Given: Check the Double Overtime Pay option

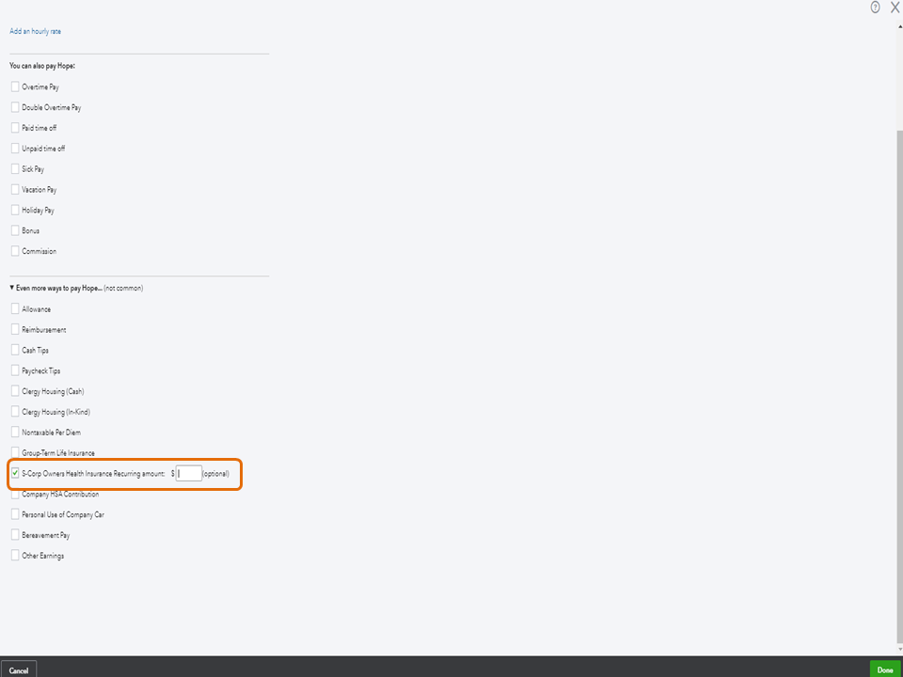Looking at the screenshot, I should [x=15, y=107].
